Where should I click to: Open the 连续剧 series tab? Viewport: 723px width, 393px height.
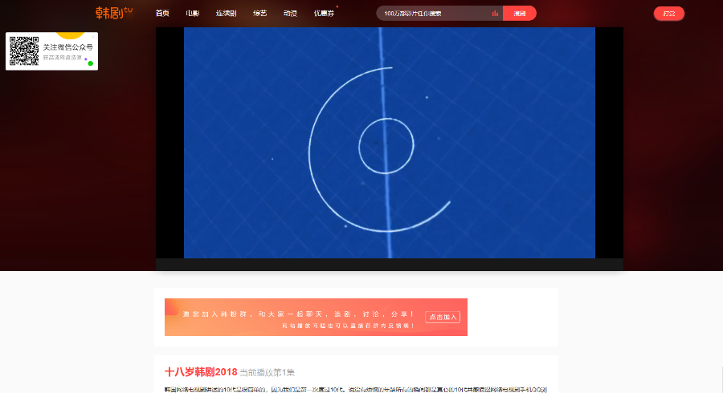click(227, 14)
